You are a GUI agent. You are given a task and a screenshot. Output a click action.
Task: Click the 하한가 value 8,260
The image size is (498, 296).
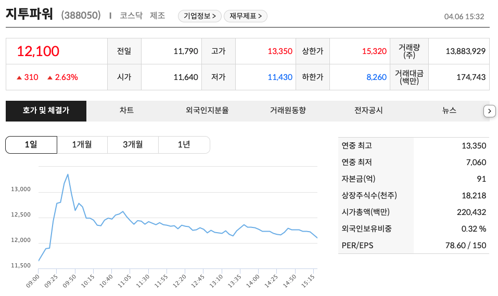pyautogui.click(x=376, y=77)
